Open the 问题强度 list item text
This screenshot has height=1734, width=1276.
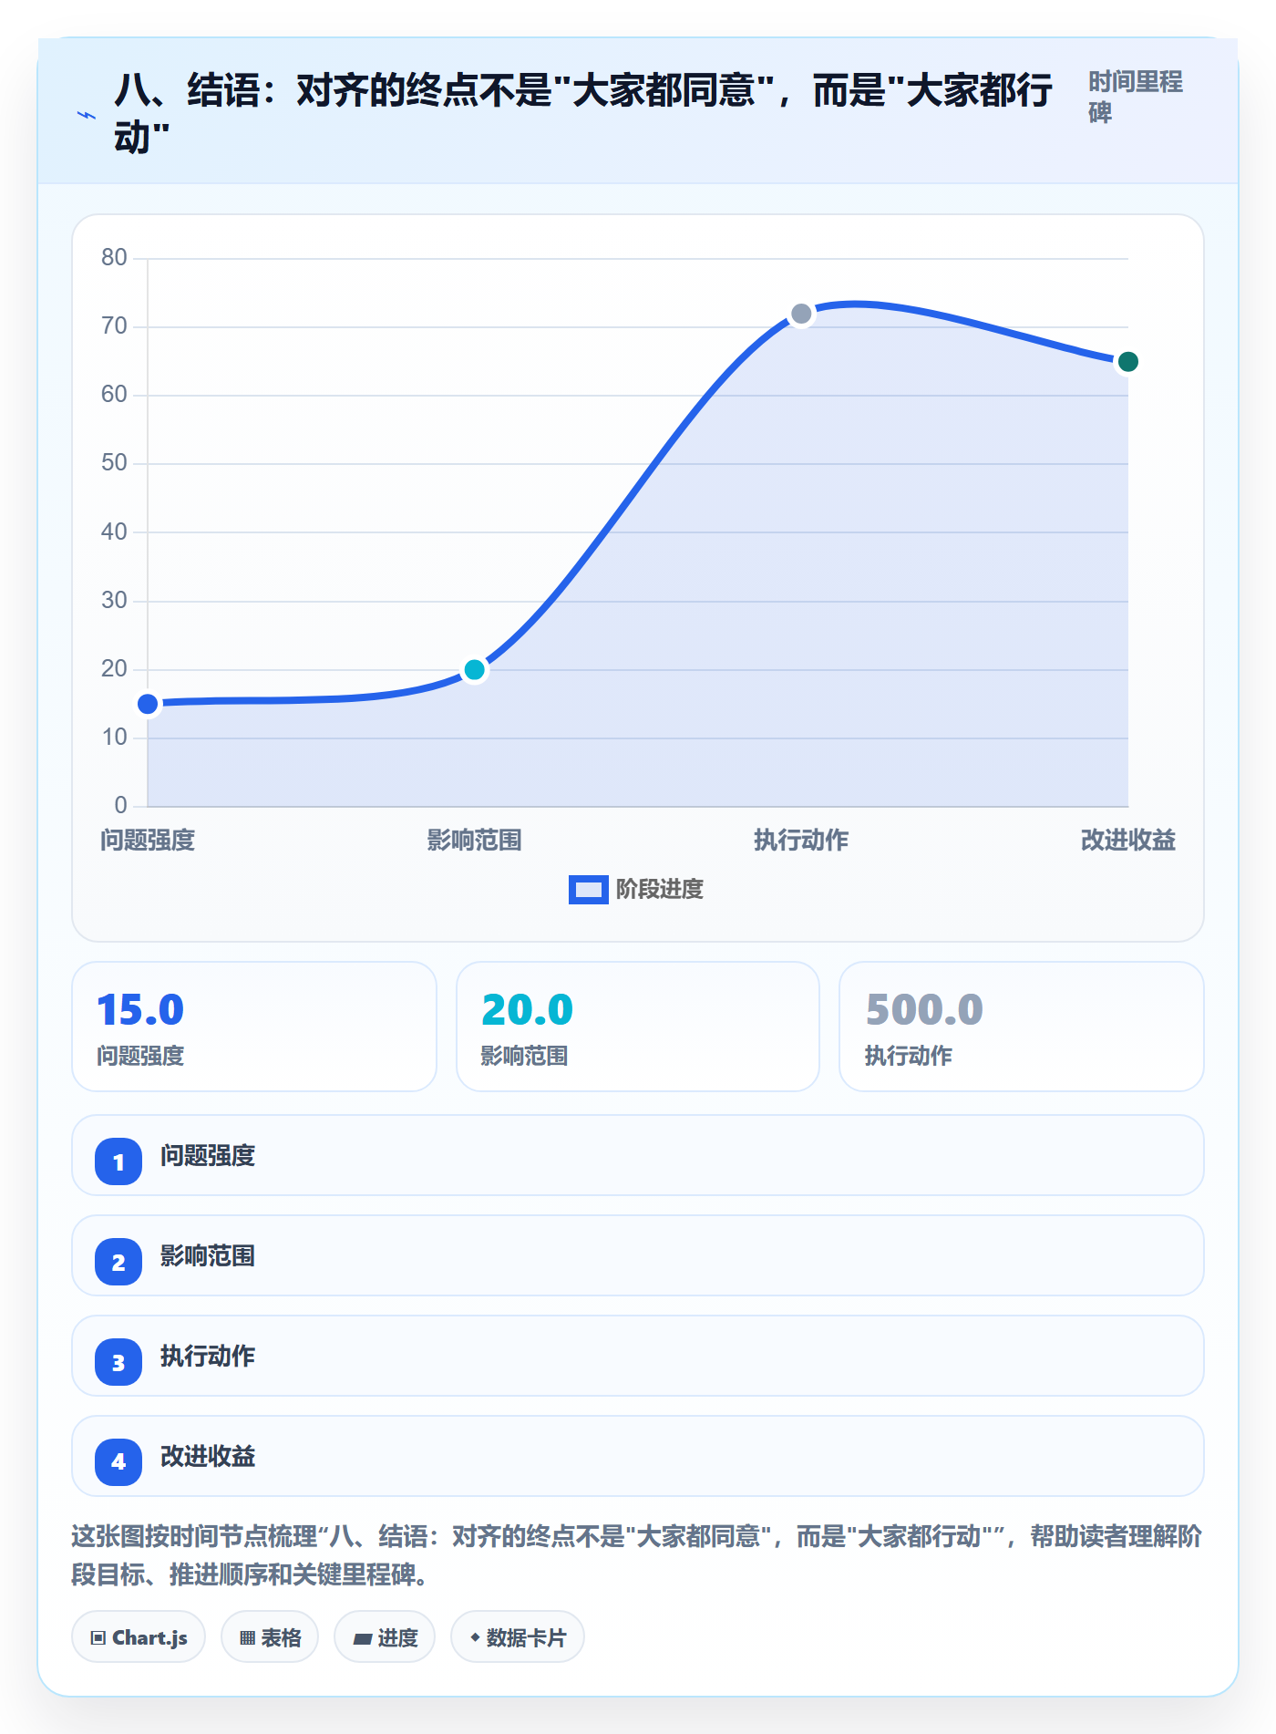click(x=208, y=1156)
